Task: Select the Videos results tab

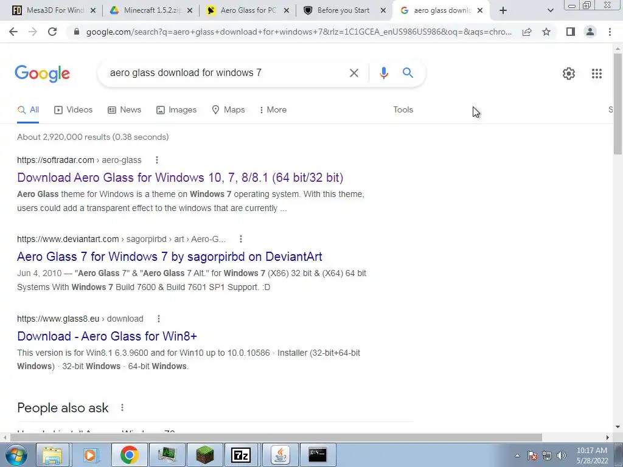Action: click(74, 110)
